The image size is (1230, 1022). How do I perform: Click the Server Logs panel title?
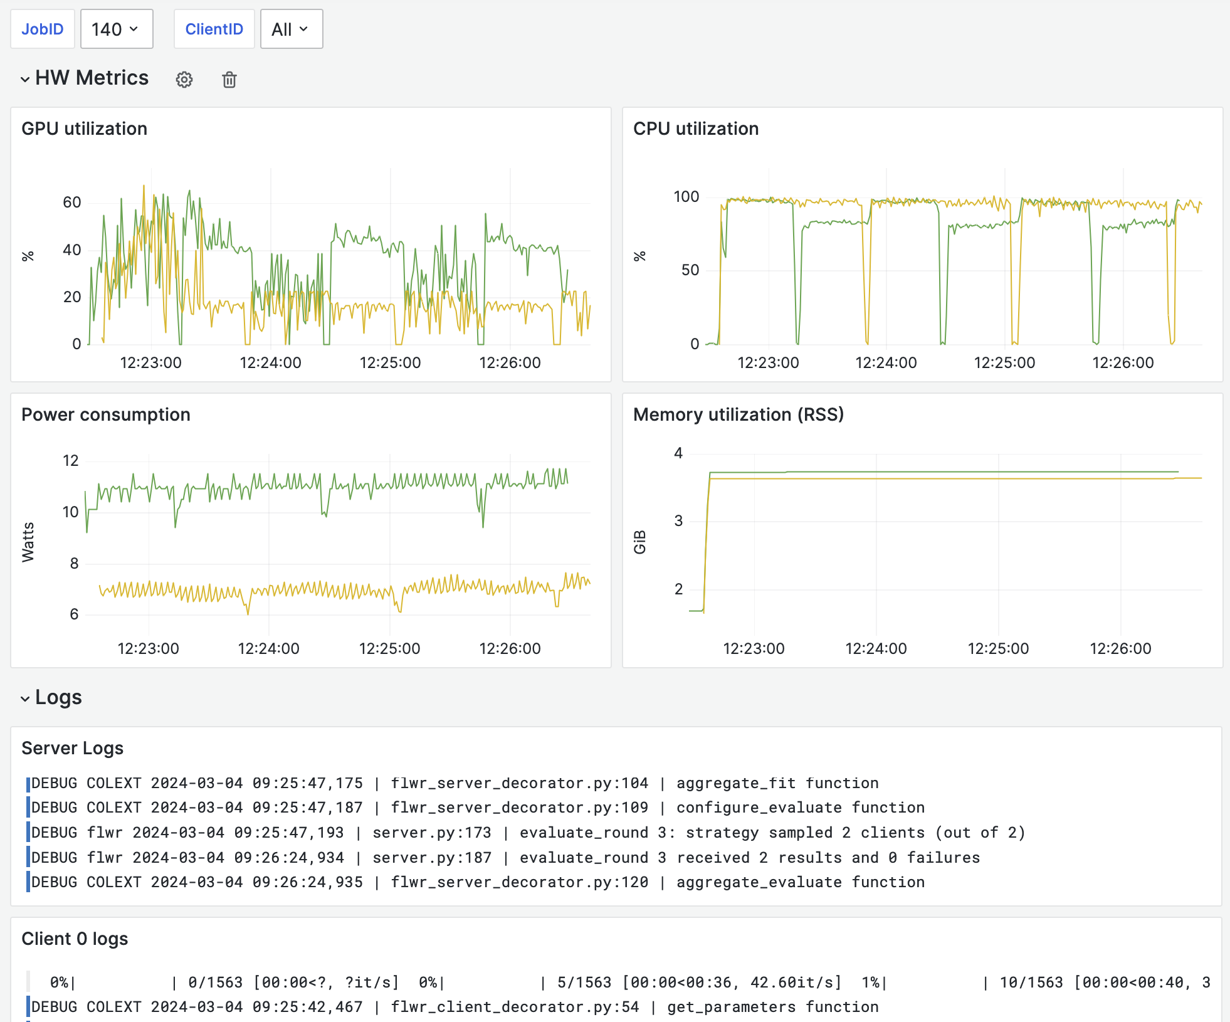(x=72, y=748)
